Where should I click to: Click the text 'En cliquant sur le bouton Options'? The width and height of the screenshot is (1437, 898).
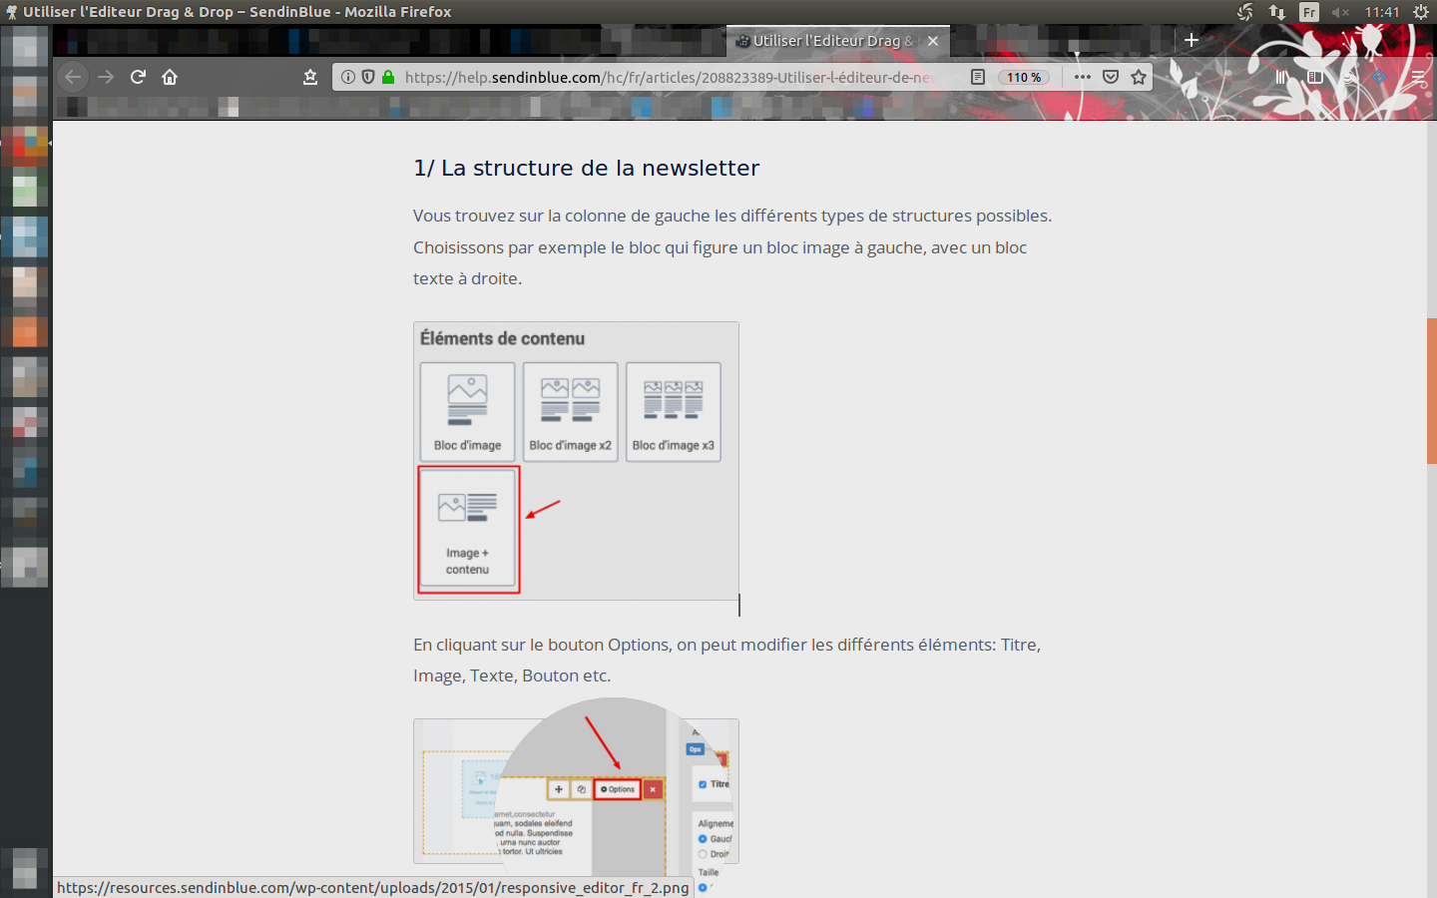coord(541,645)
